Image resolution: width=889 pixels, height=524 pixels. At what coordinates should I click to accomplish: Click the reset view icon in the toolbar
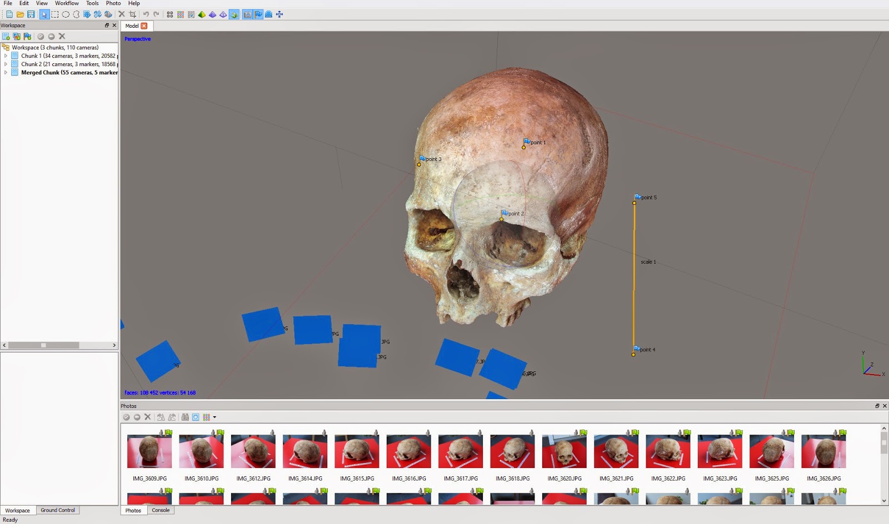(x=279, y=14)
